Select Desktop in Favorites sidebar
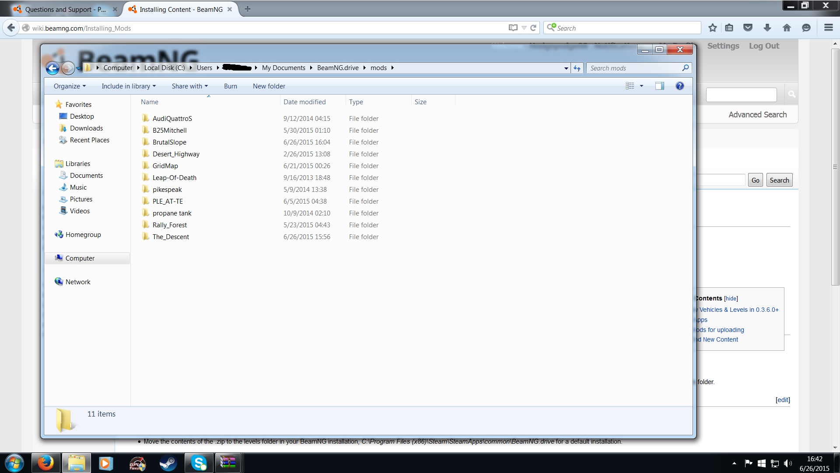840x473 pixels. 82,116
